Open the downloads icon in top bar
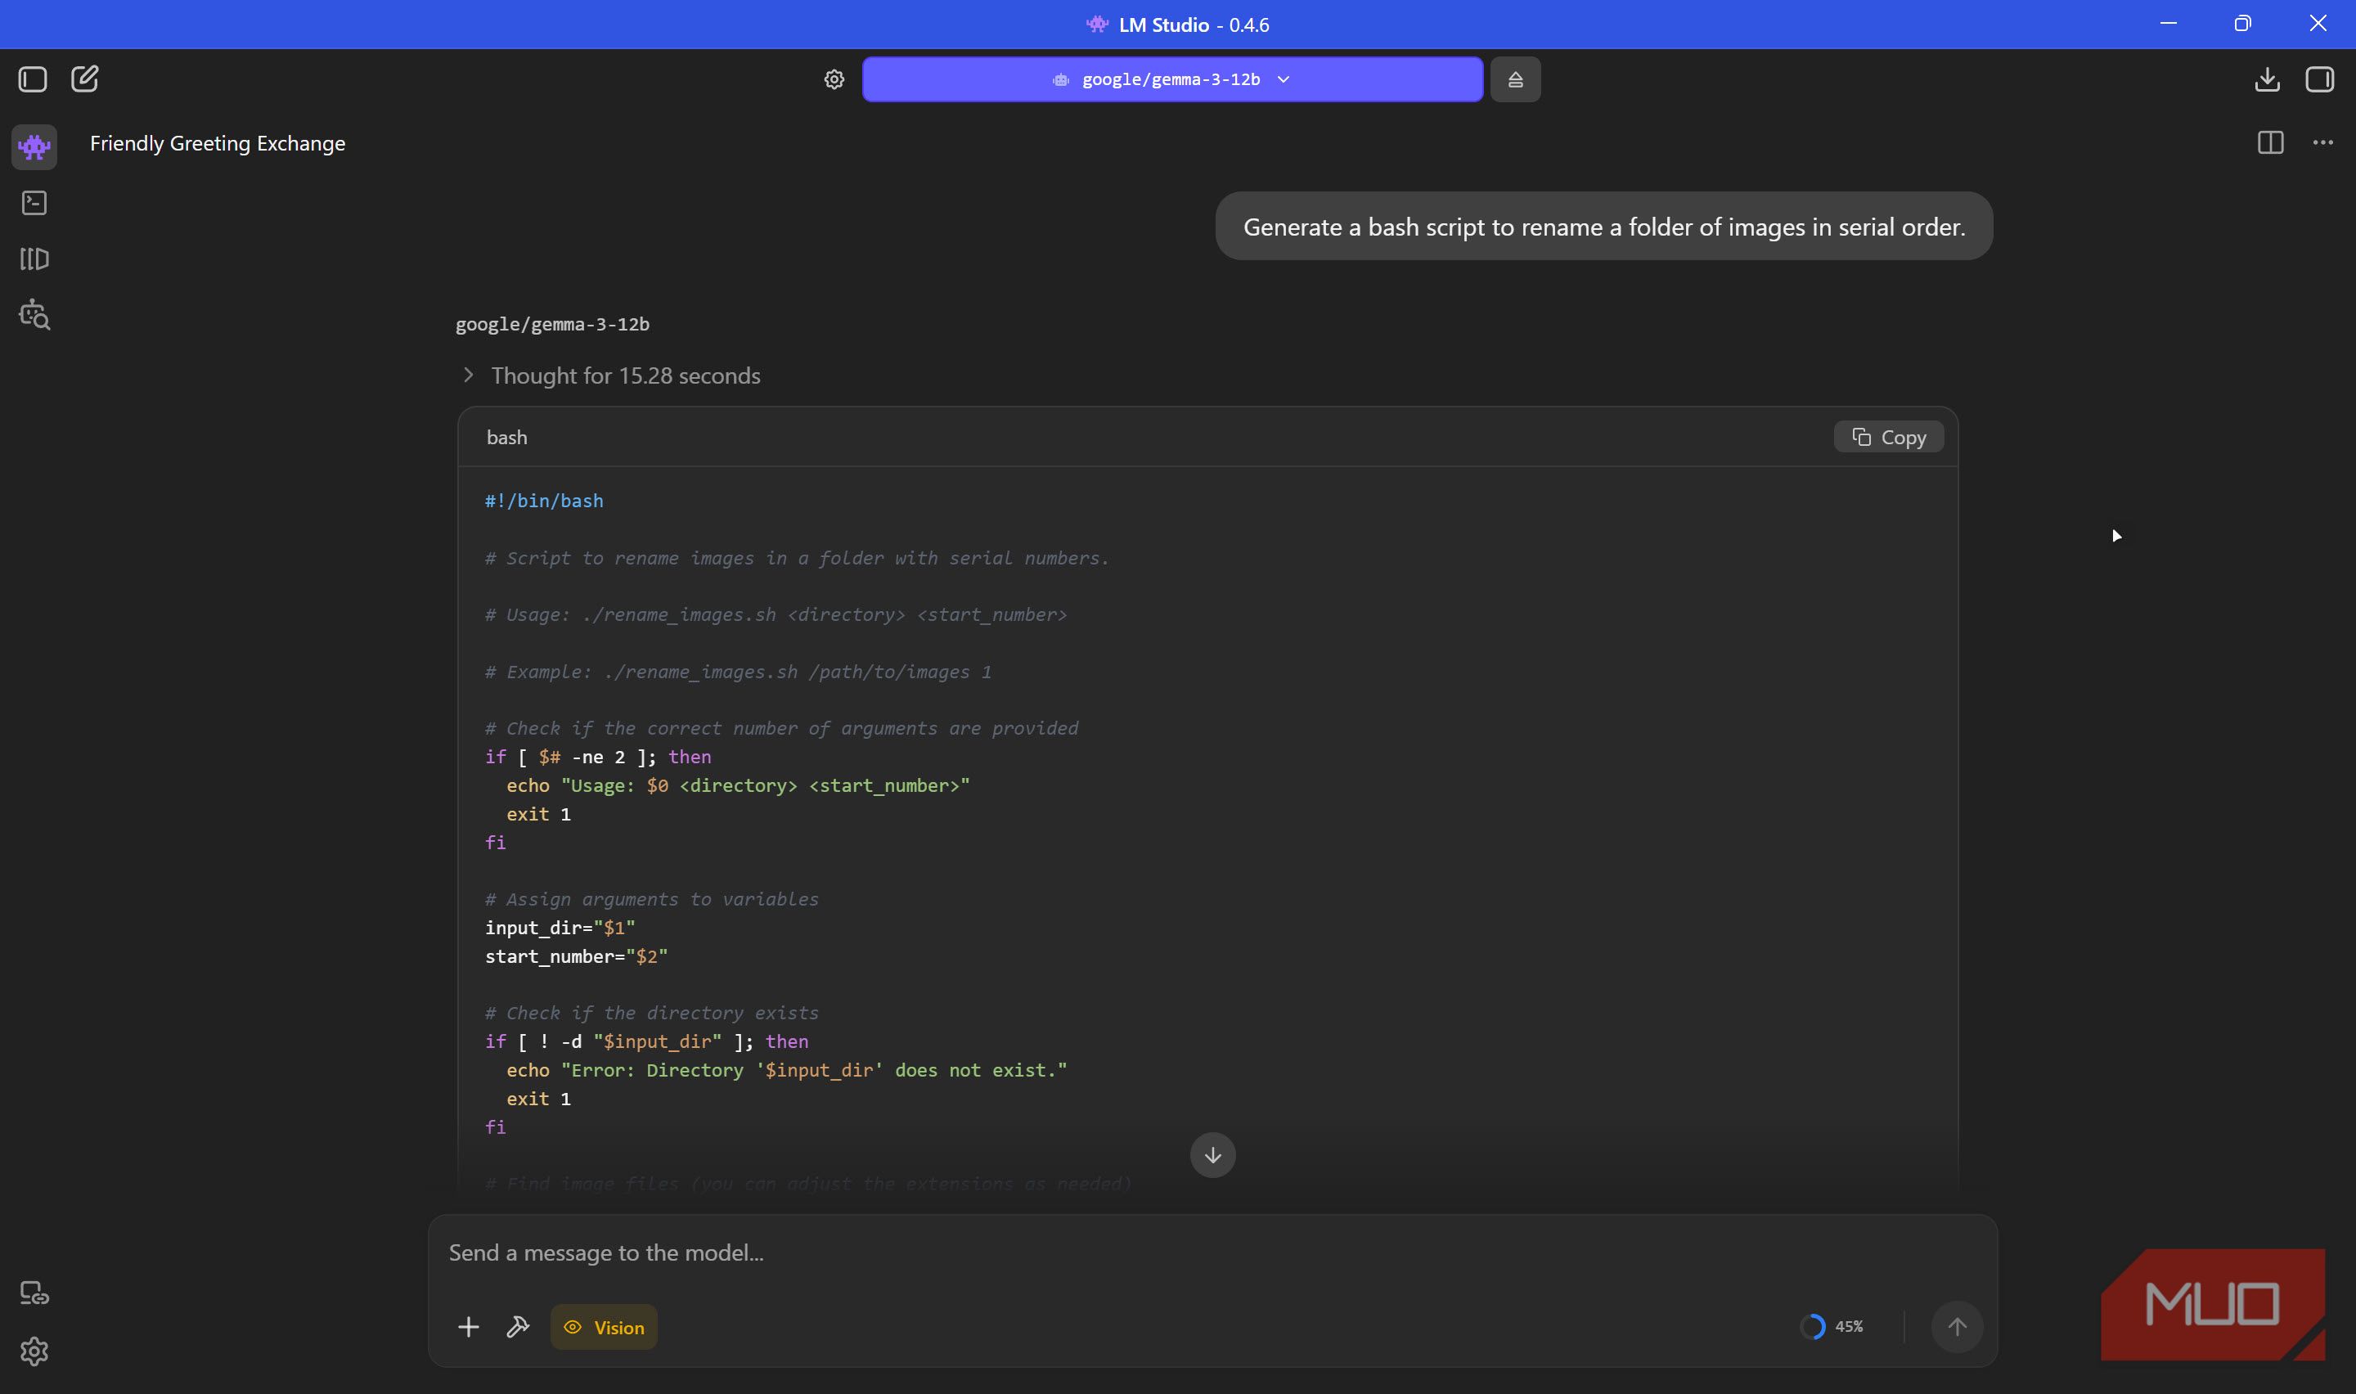Screen dimensions: 2356x1394 pos(2267,80)
